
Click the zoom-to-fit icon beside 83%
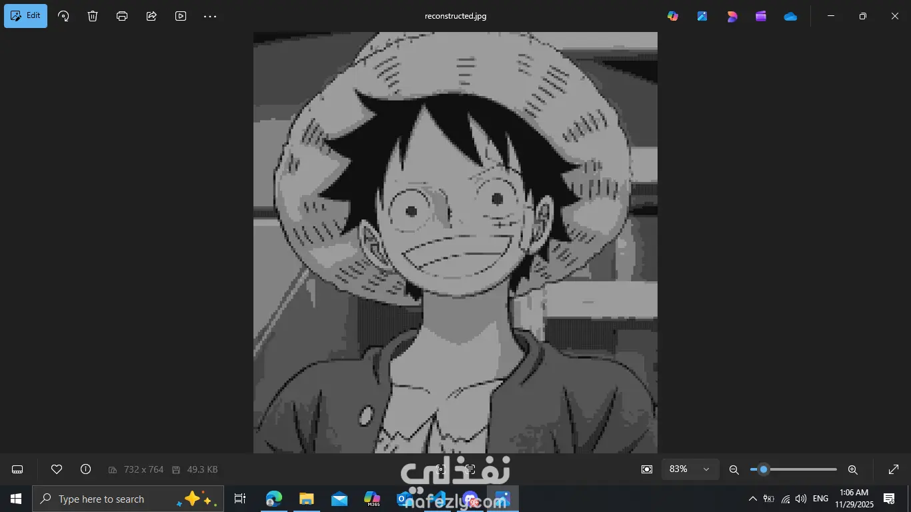pos(647,469)
